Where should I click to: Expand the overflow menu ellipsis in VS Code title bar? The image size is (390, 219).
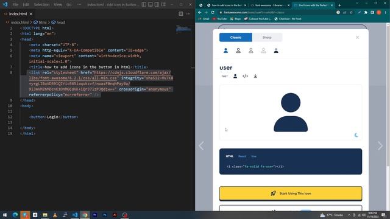[79, 4]
